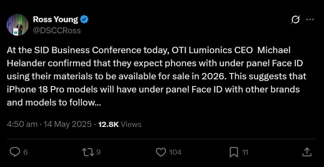Open the share icon at bottom right

click(x=307, y=152)
